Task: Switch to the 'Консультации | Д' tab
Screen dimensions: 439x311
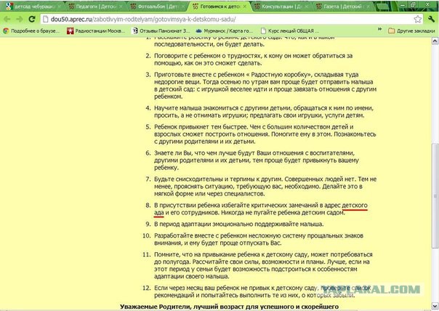Action: click(x=282, y=6)
